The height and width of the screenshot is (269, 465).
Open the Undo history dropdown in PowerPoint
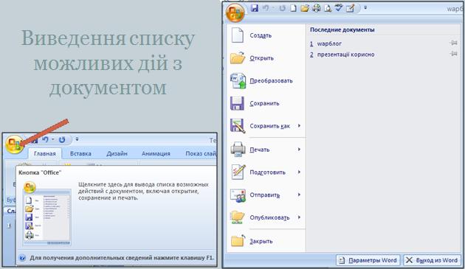pyautogui.click(x=53, y=139)
